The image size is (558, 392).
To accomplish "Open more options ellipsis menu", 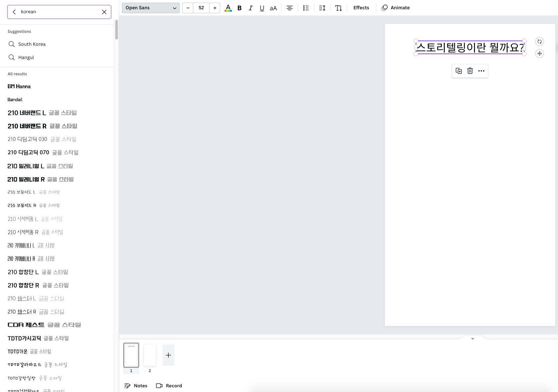I will coord(481,71).
